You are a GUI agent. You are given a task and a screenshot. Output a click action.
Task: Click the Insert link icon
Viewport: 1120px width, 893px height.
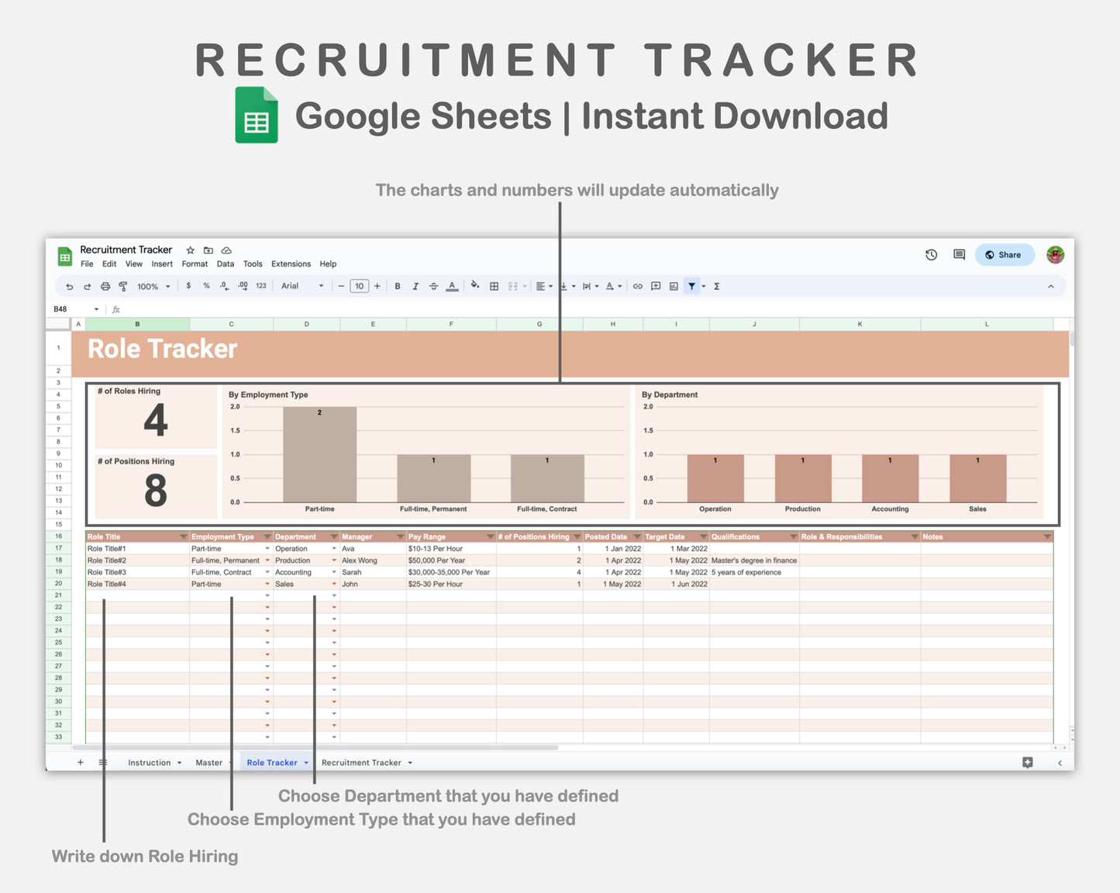click(x=638, y=285)
